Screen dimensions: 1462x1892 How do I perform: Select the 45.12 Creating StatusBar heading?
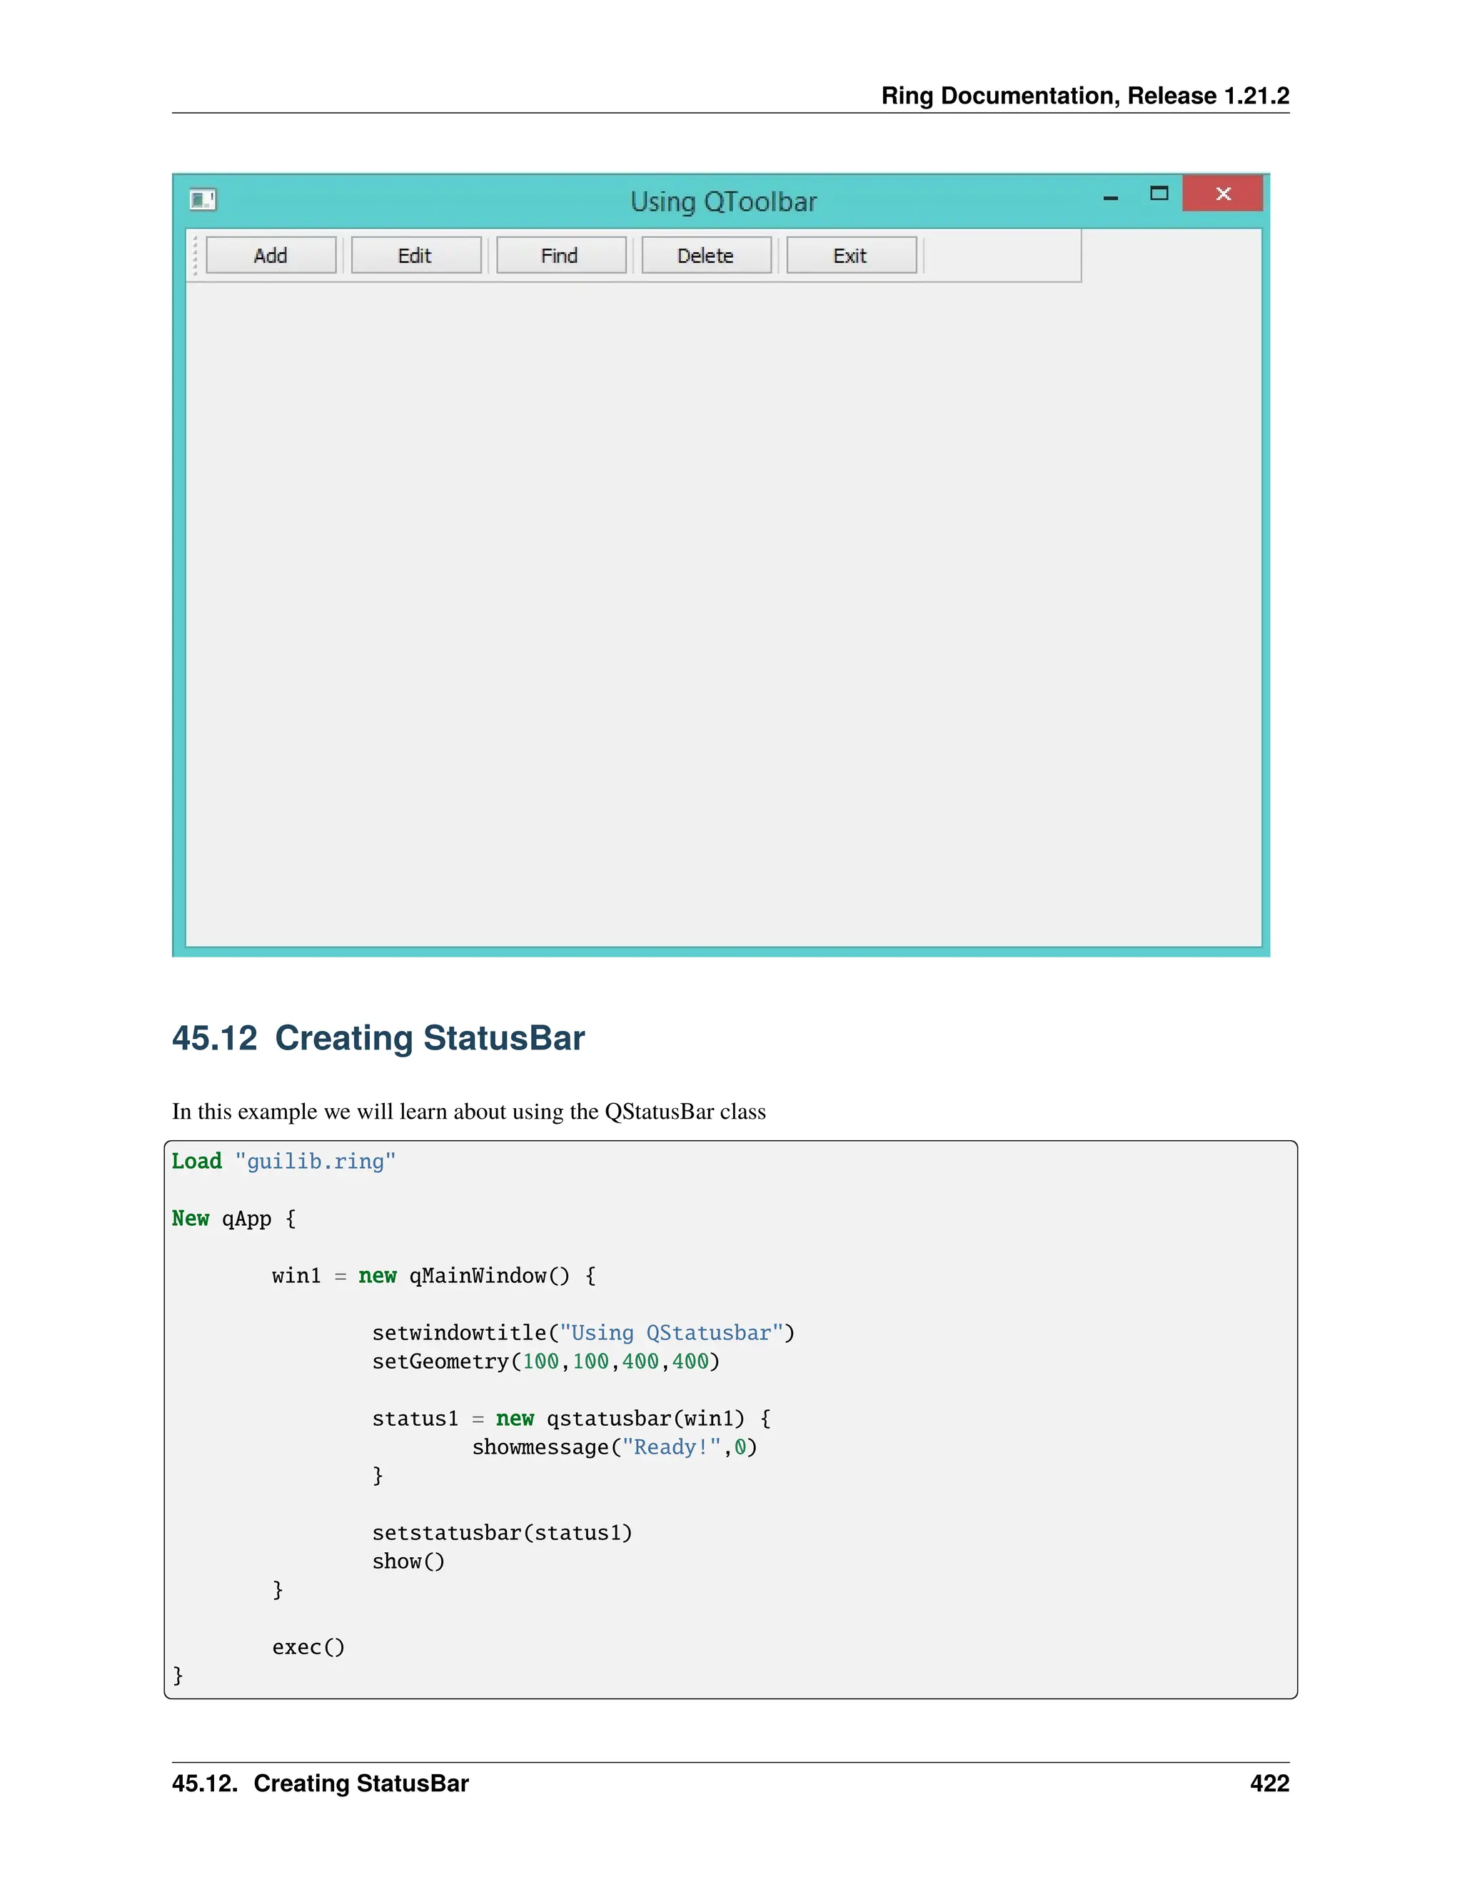point(378,1038)
